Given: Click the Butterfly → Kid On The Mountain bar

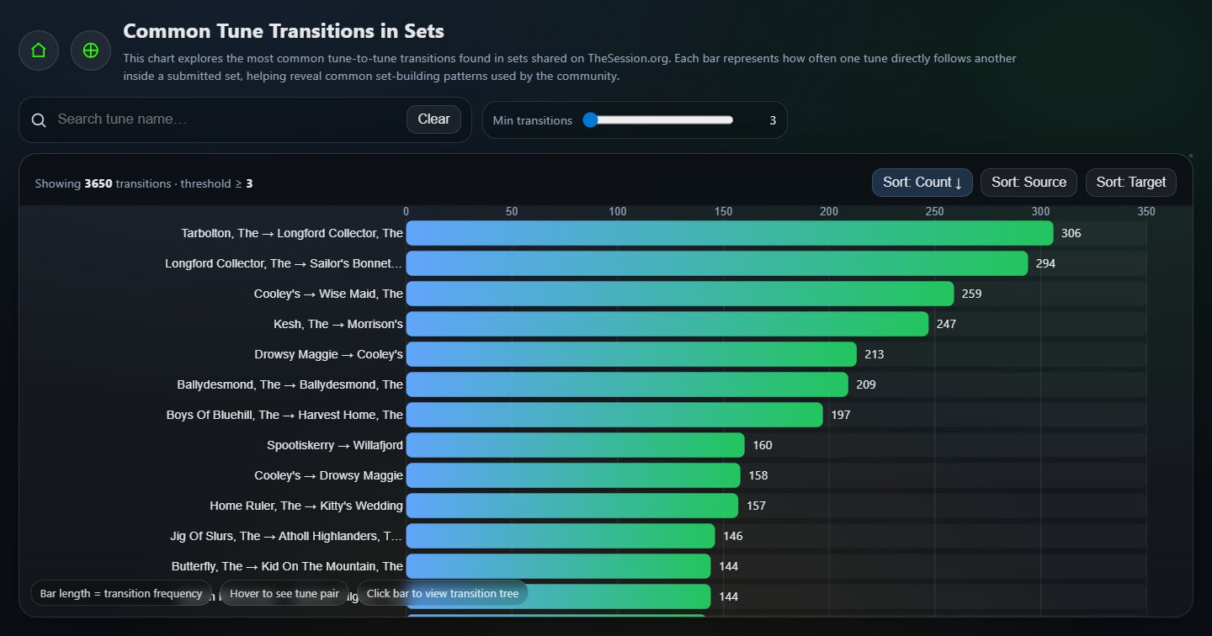Looking at the screenshot, I should point(555,566).
